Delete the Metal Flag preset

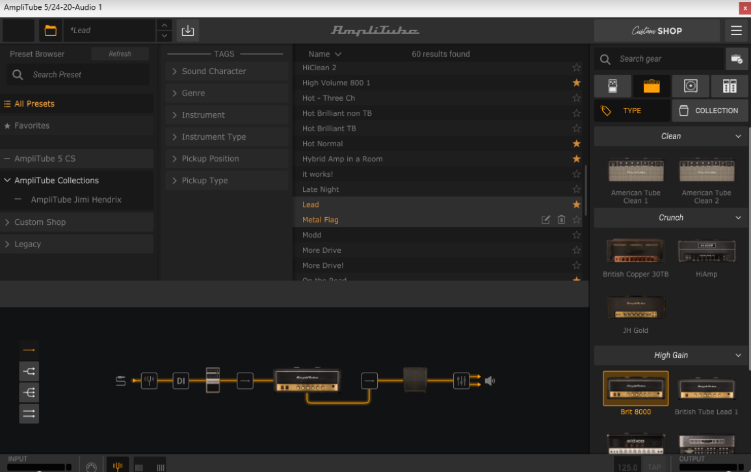[x=561, y=220]
